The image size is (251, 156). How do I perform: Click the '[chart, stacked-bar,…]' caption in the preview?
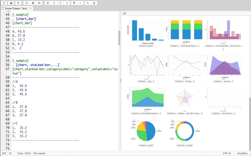(x=184, y=46)
